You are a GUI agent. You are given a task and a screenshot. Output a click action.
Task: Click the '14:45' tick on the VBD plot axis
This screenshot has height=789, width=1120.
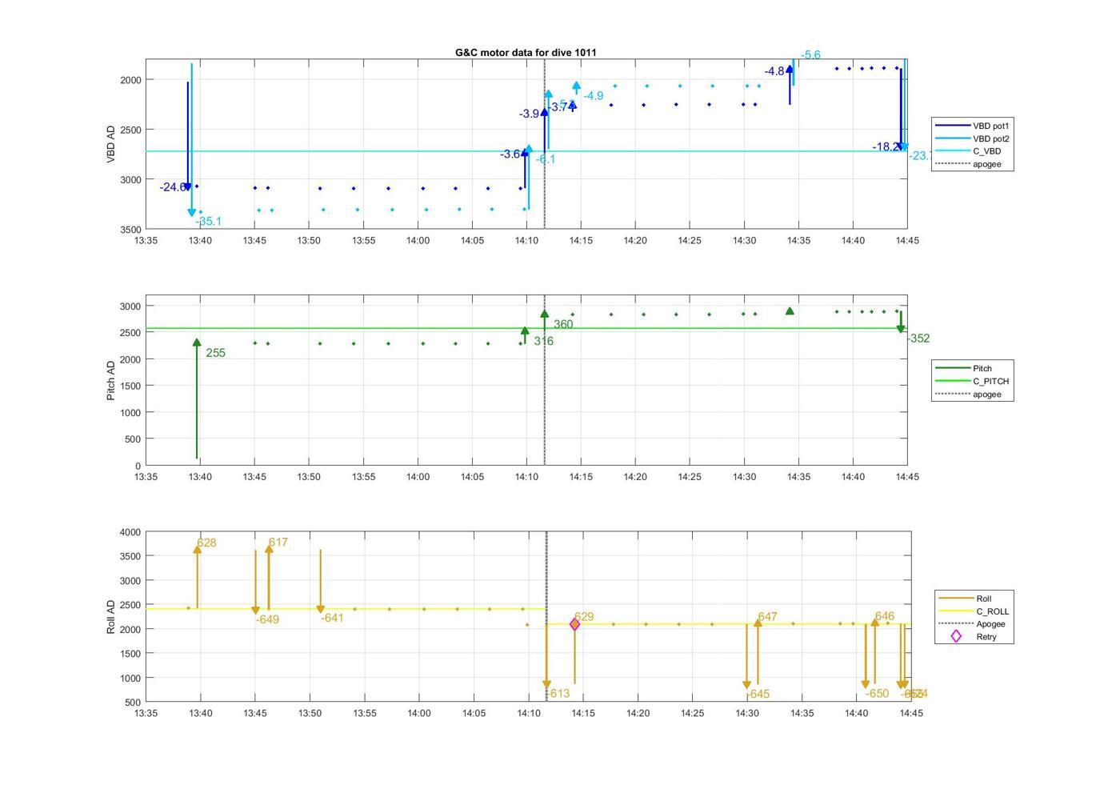point(907,240)
